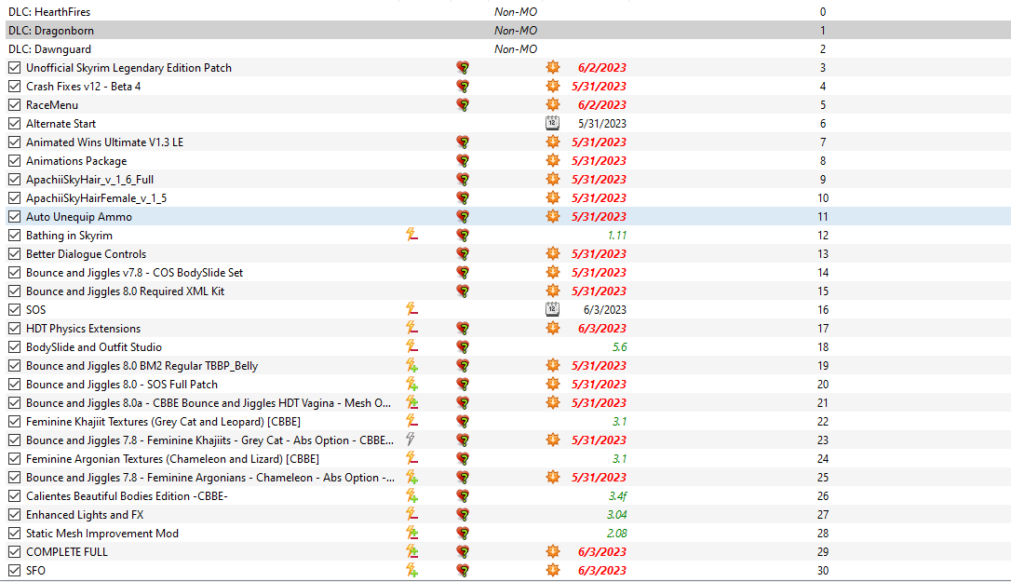Click the conflict icon for Static Mesh Improvement Mod
The image size is (1011, 582).
tap(411, 534)
